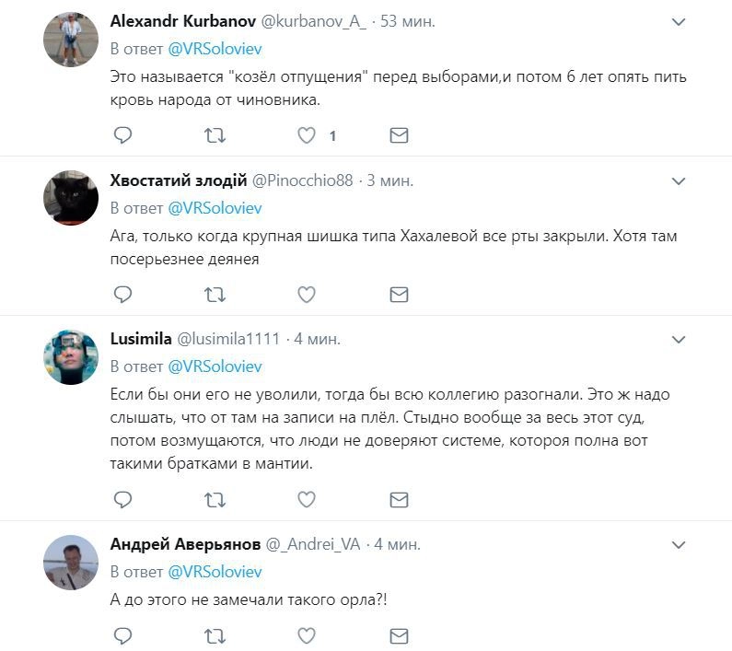Message Lusimila's tweet via envelope icon
This screenshot has height=651, width=732.
point(399,500)
